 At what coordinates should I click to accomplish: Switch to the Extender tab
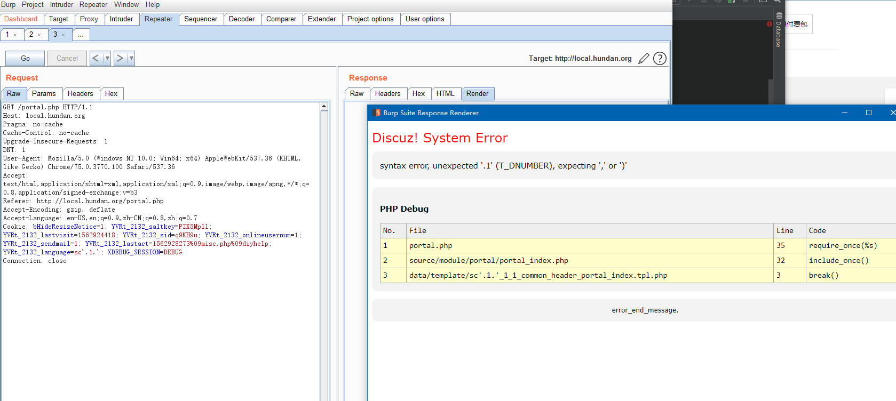point(322,19)
